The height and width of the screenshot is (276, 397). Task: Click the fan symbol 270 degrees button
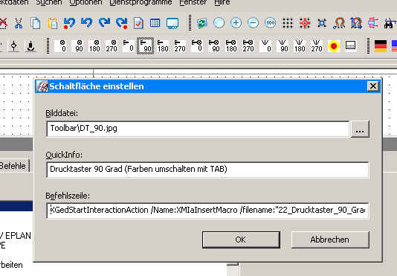tap(317, 46)
